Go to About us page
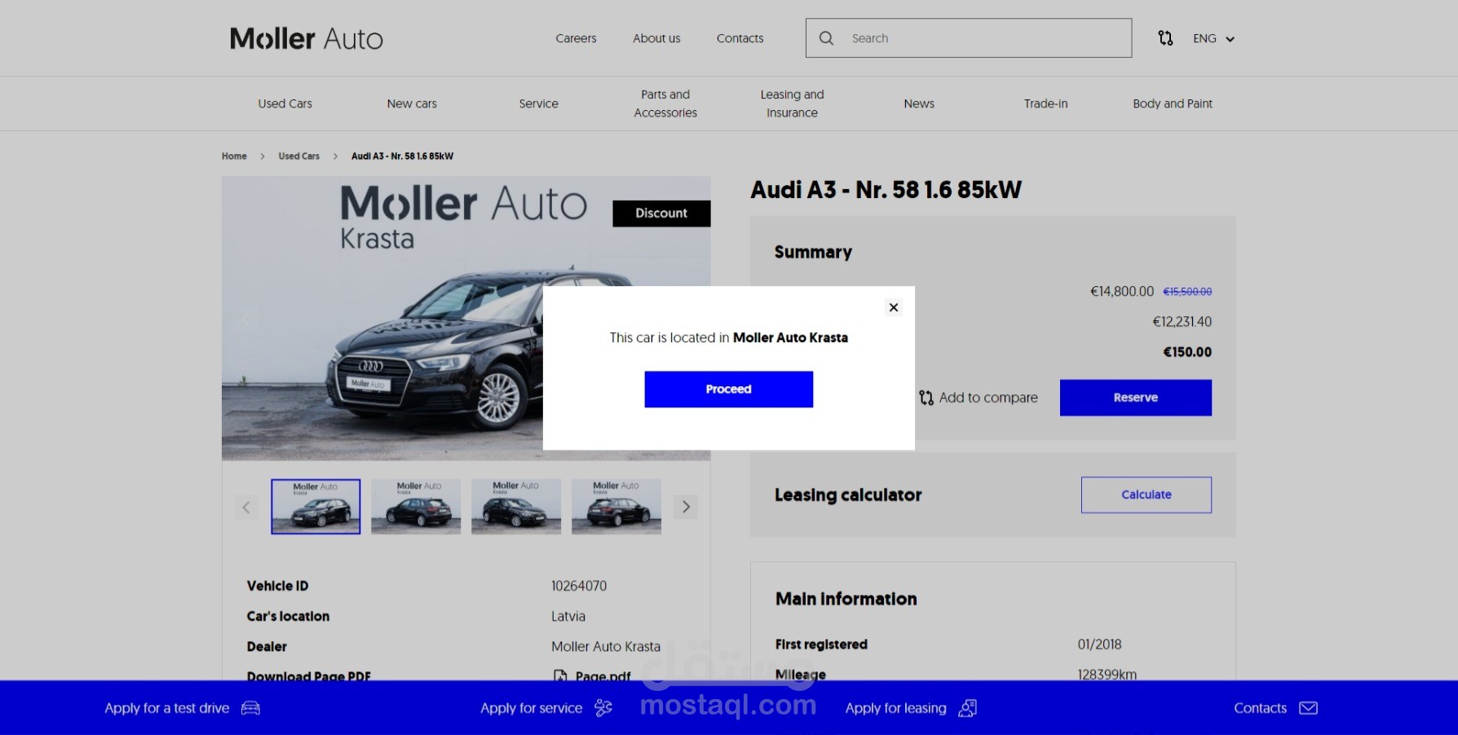This screenshot has width=1458, height=735. 656,38
